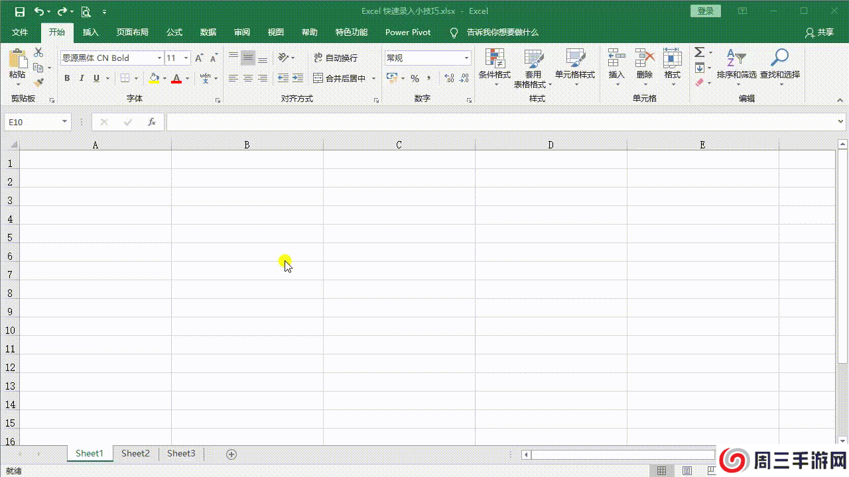
Task: Toggle Bold formatting button
Action: pyautogui.click(x=67, y=78)
